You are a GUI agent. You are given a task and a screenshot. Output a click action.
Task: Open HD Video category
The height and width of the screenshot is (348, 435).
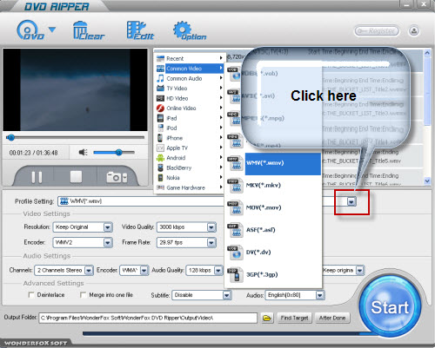coord(190,98)
